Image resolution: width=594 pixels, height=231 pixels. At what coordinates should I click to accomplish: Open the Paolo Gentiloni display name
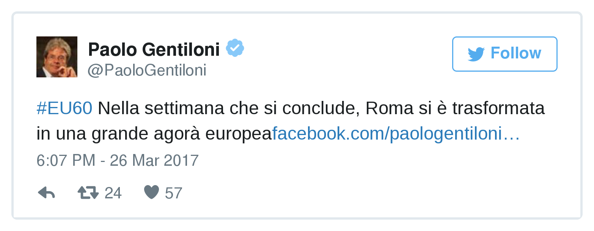pos(154,49)
